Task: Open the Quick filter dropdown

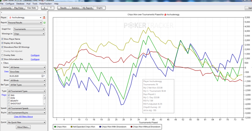Action: click(x=27, y=122)
